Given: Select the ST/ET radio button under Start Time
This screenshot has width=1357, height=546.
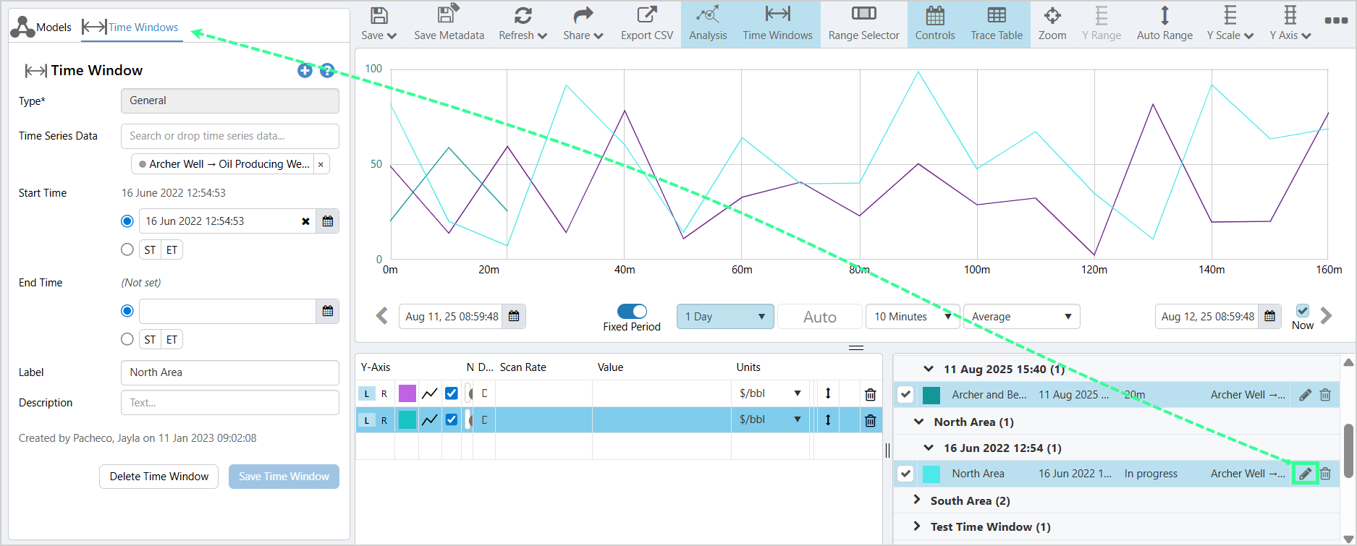Looking at the screenshot, I should (127, 249).
